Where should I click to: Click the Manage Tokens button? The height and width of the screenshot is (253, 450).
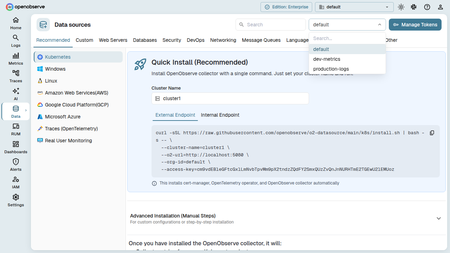415,25
